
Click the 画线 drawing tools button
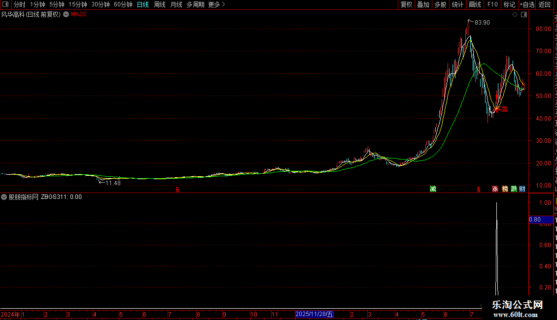tap(475, 4)
